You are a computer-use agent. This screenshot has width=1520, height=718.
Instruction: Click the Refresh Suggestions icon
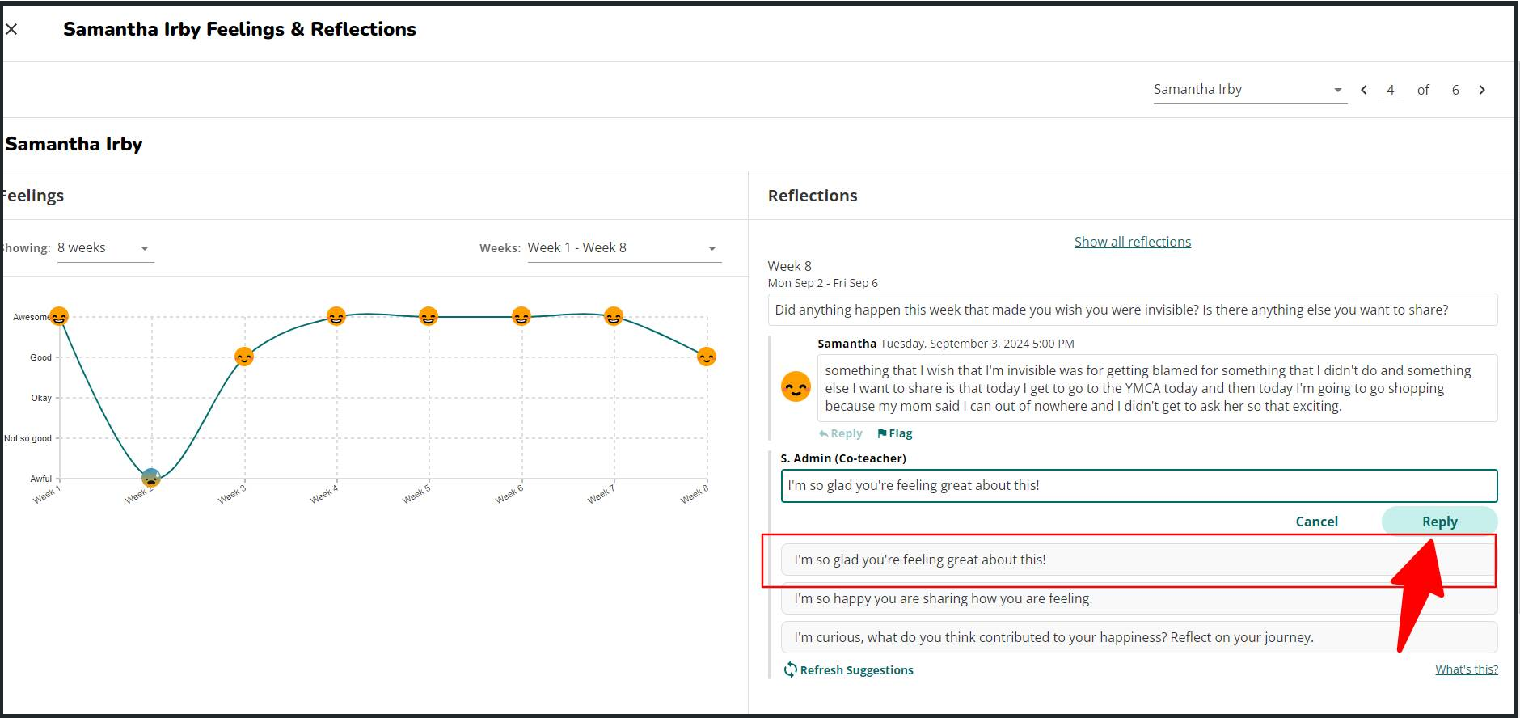point(790,669)
